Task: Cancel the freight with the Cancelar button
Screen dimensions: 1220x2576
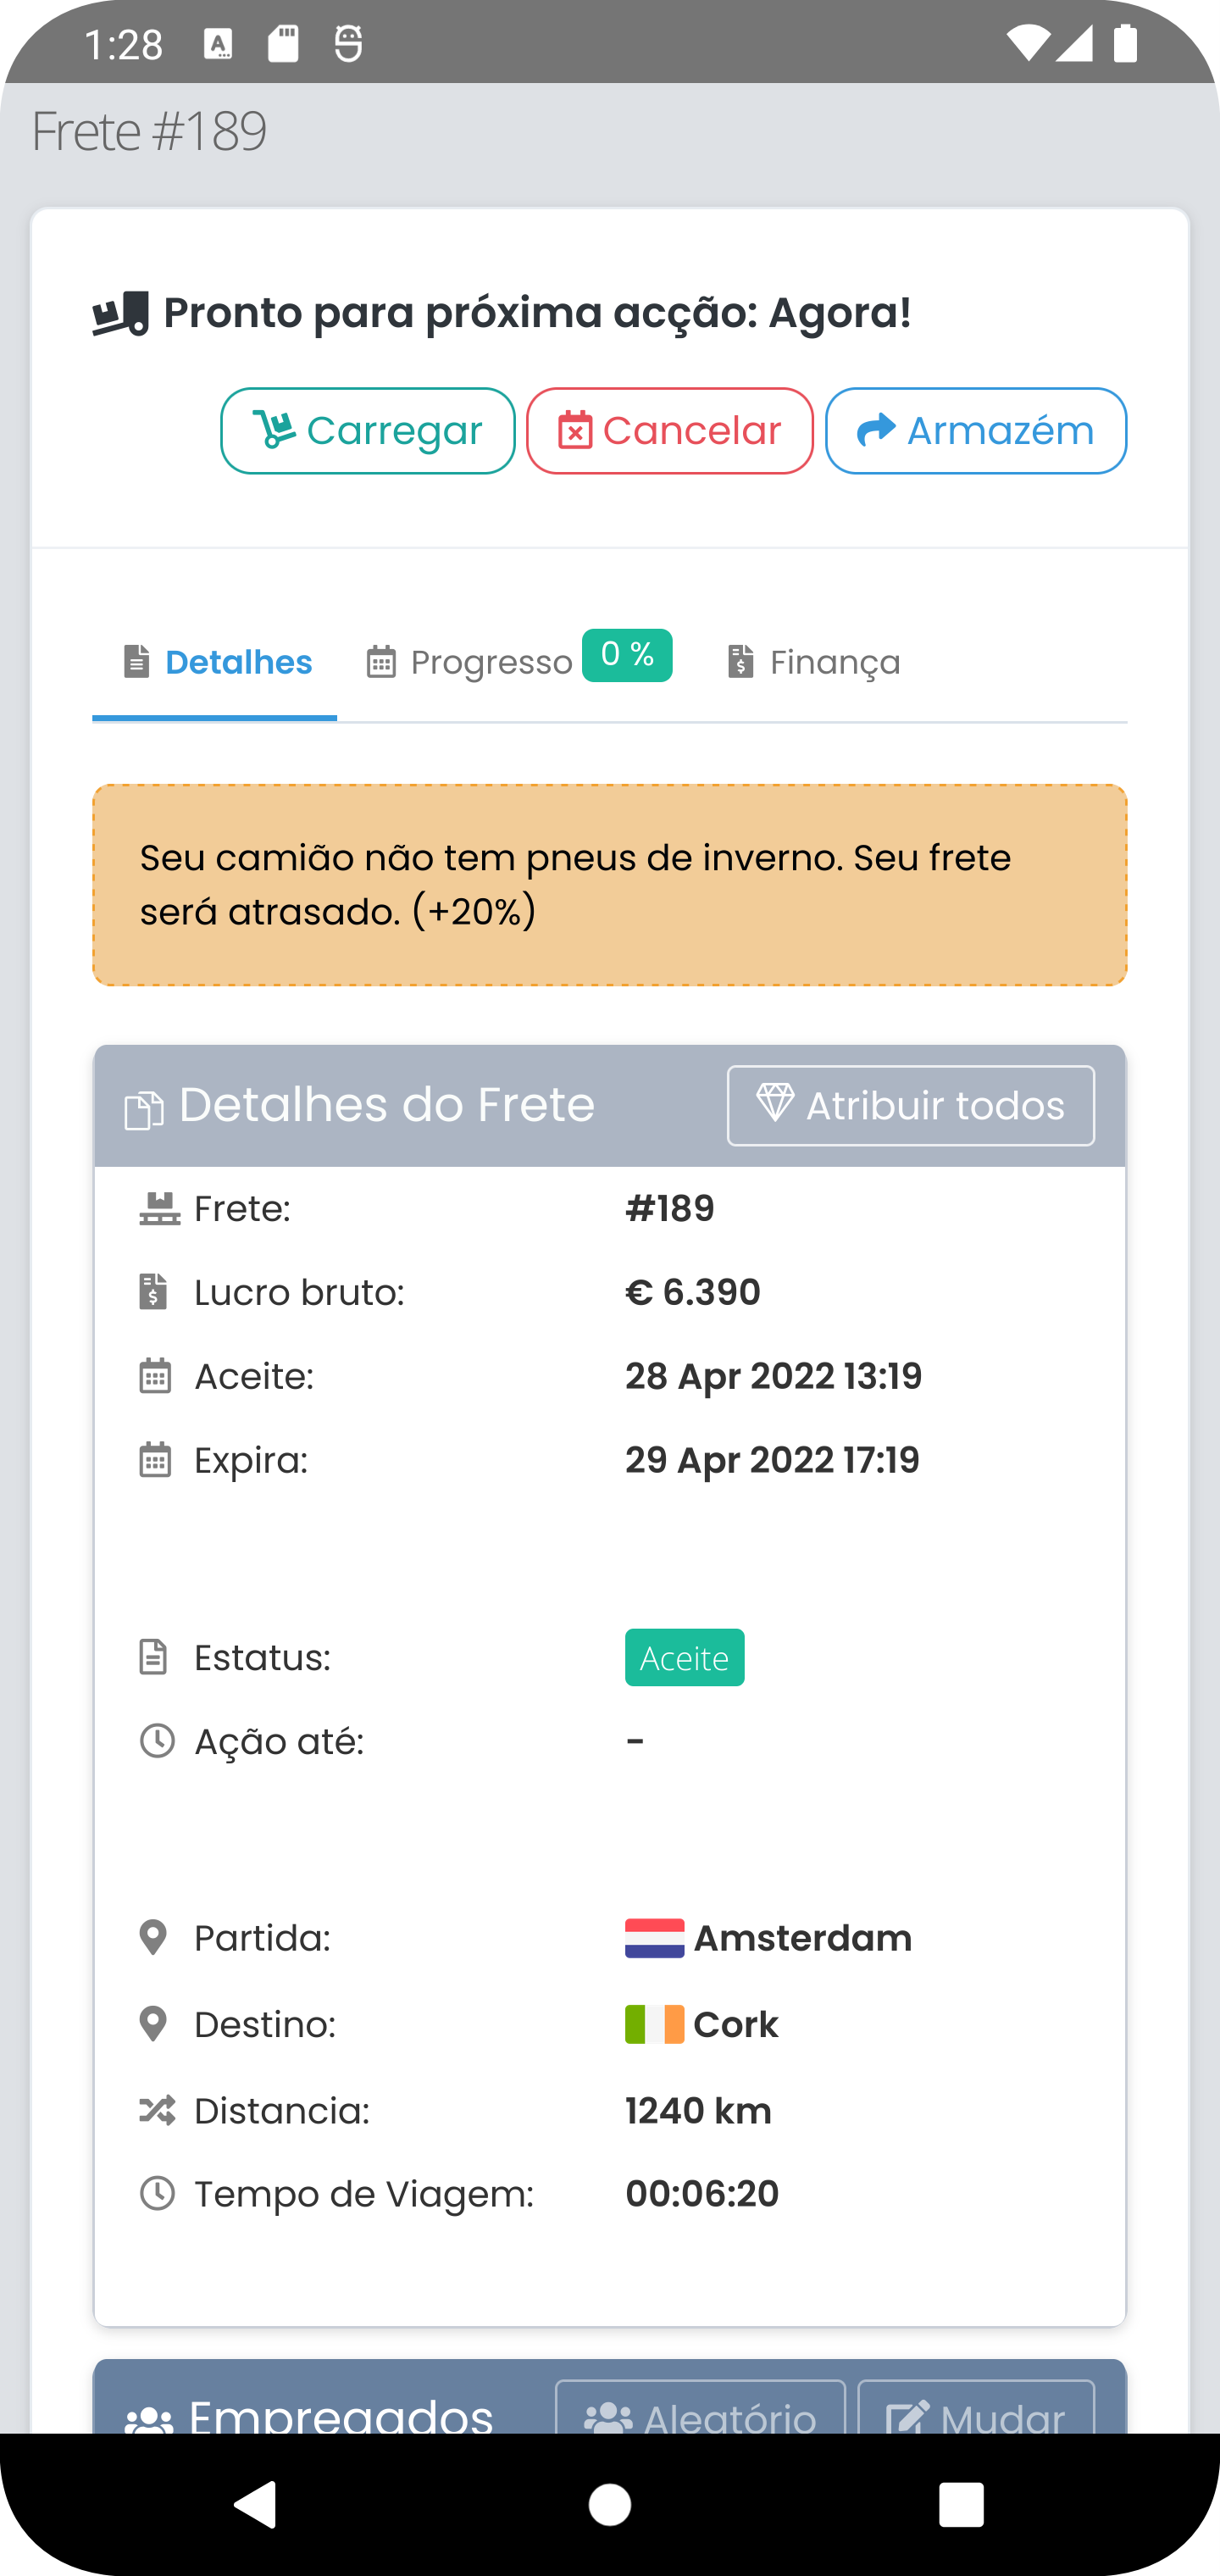Action: coord(669,431)
